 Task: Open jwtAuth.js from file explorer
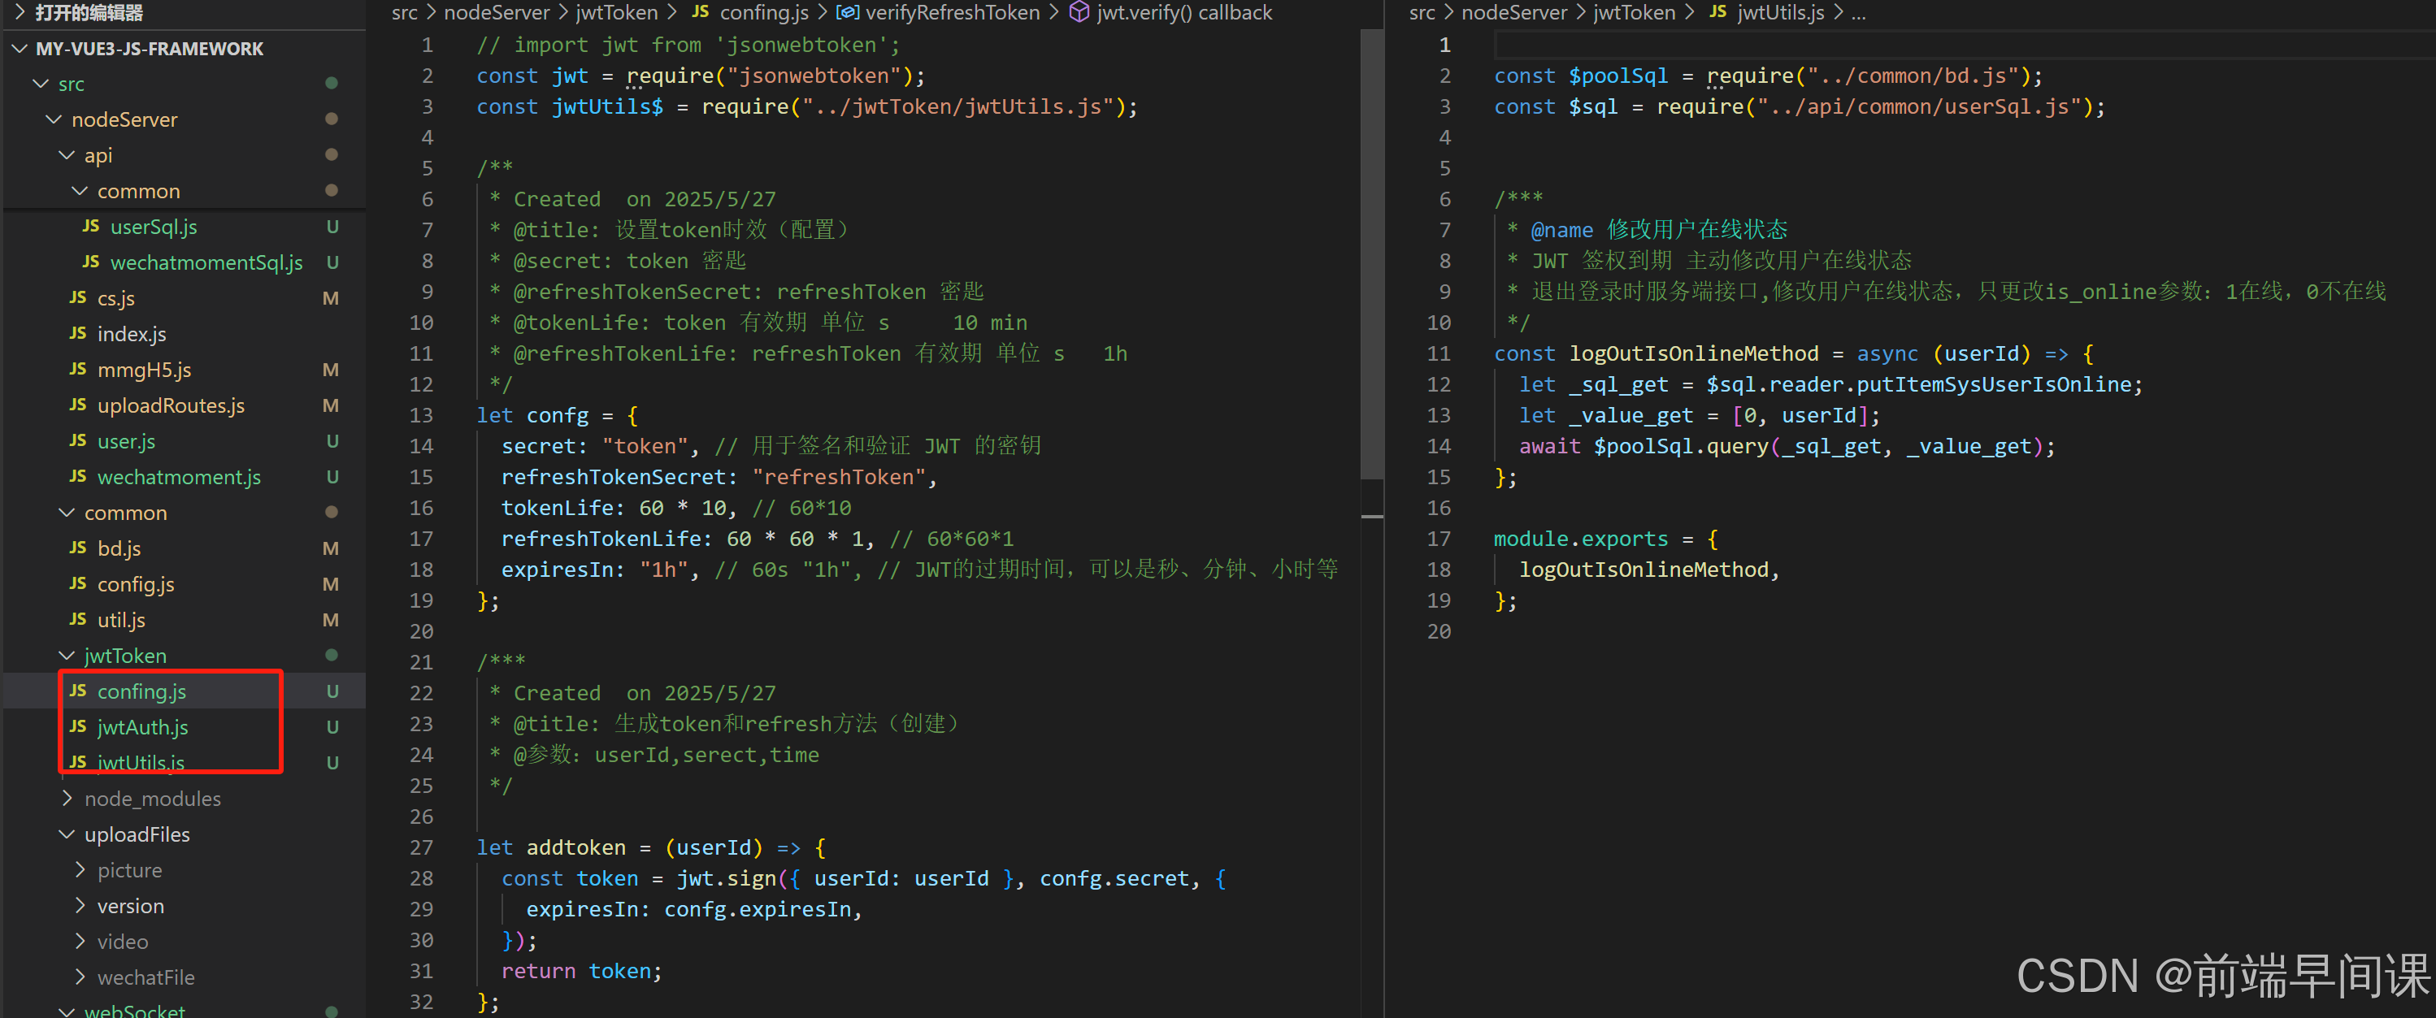click(142, 727)
